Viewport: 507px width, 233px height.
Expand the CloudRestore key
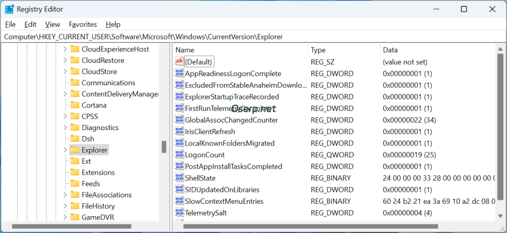coord(65,60)
